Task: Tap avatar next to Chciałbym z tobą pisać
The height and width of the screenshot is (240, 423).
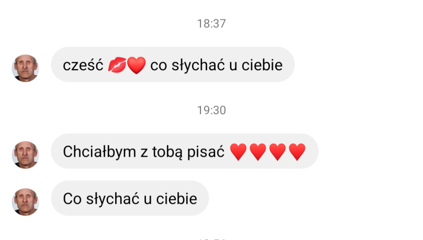Action: [x=25, y=155]
